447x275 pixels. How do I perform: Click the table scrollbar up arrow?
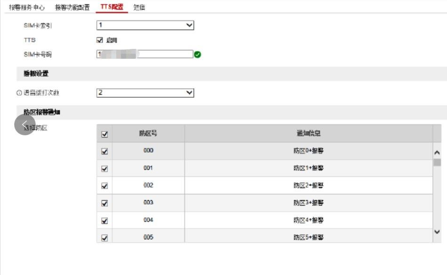[437, 153]
